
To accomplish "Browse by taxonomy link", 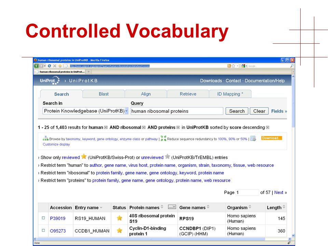I will click(x=73, y=139).
